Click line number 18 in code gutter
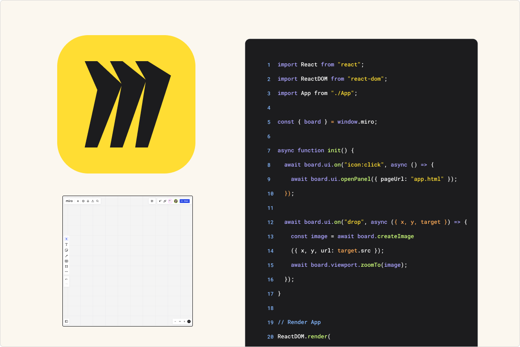The image size is (520, 347). click(x=270, y=308)
